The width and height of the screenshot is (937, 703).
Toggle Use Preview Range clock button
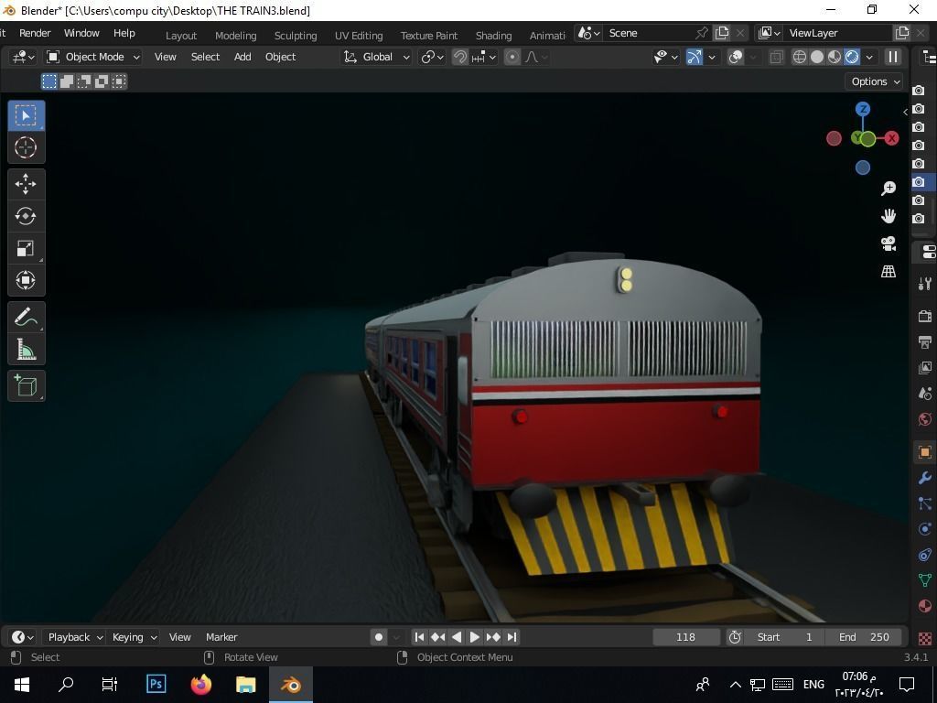735,637
